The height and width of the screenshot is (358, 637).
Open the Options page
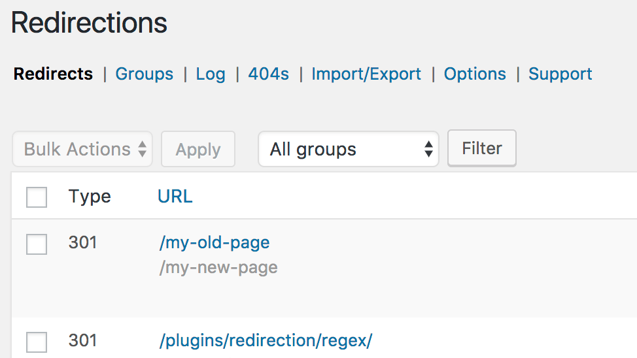475,74
